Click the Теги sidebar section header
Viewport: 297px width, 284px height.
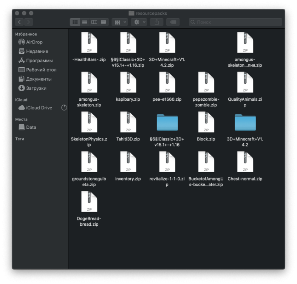click(20, 139)
